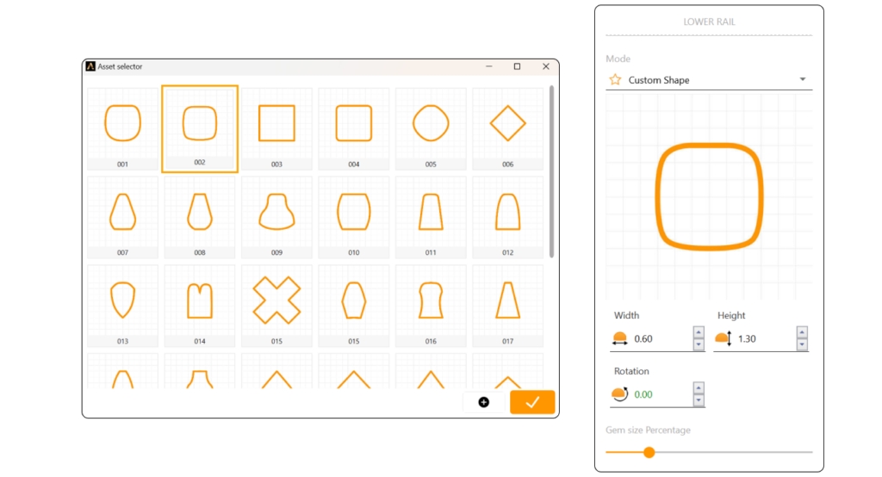Pick trapezoid shape 011
Image resolution: width=882 pixels, height=477 pixels.
click(431, 217)
